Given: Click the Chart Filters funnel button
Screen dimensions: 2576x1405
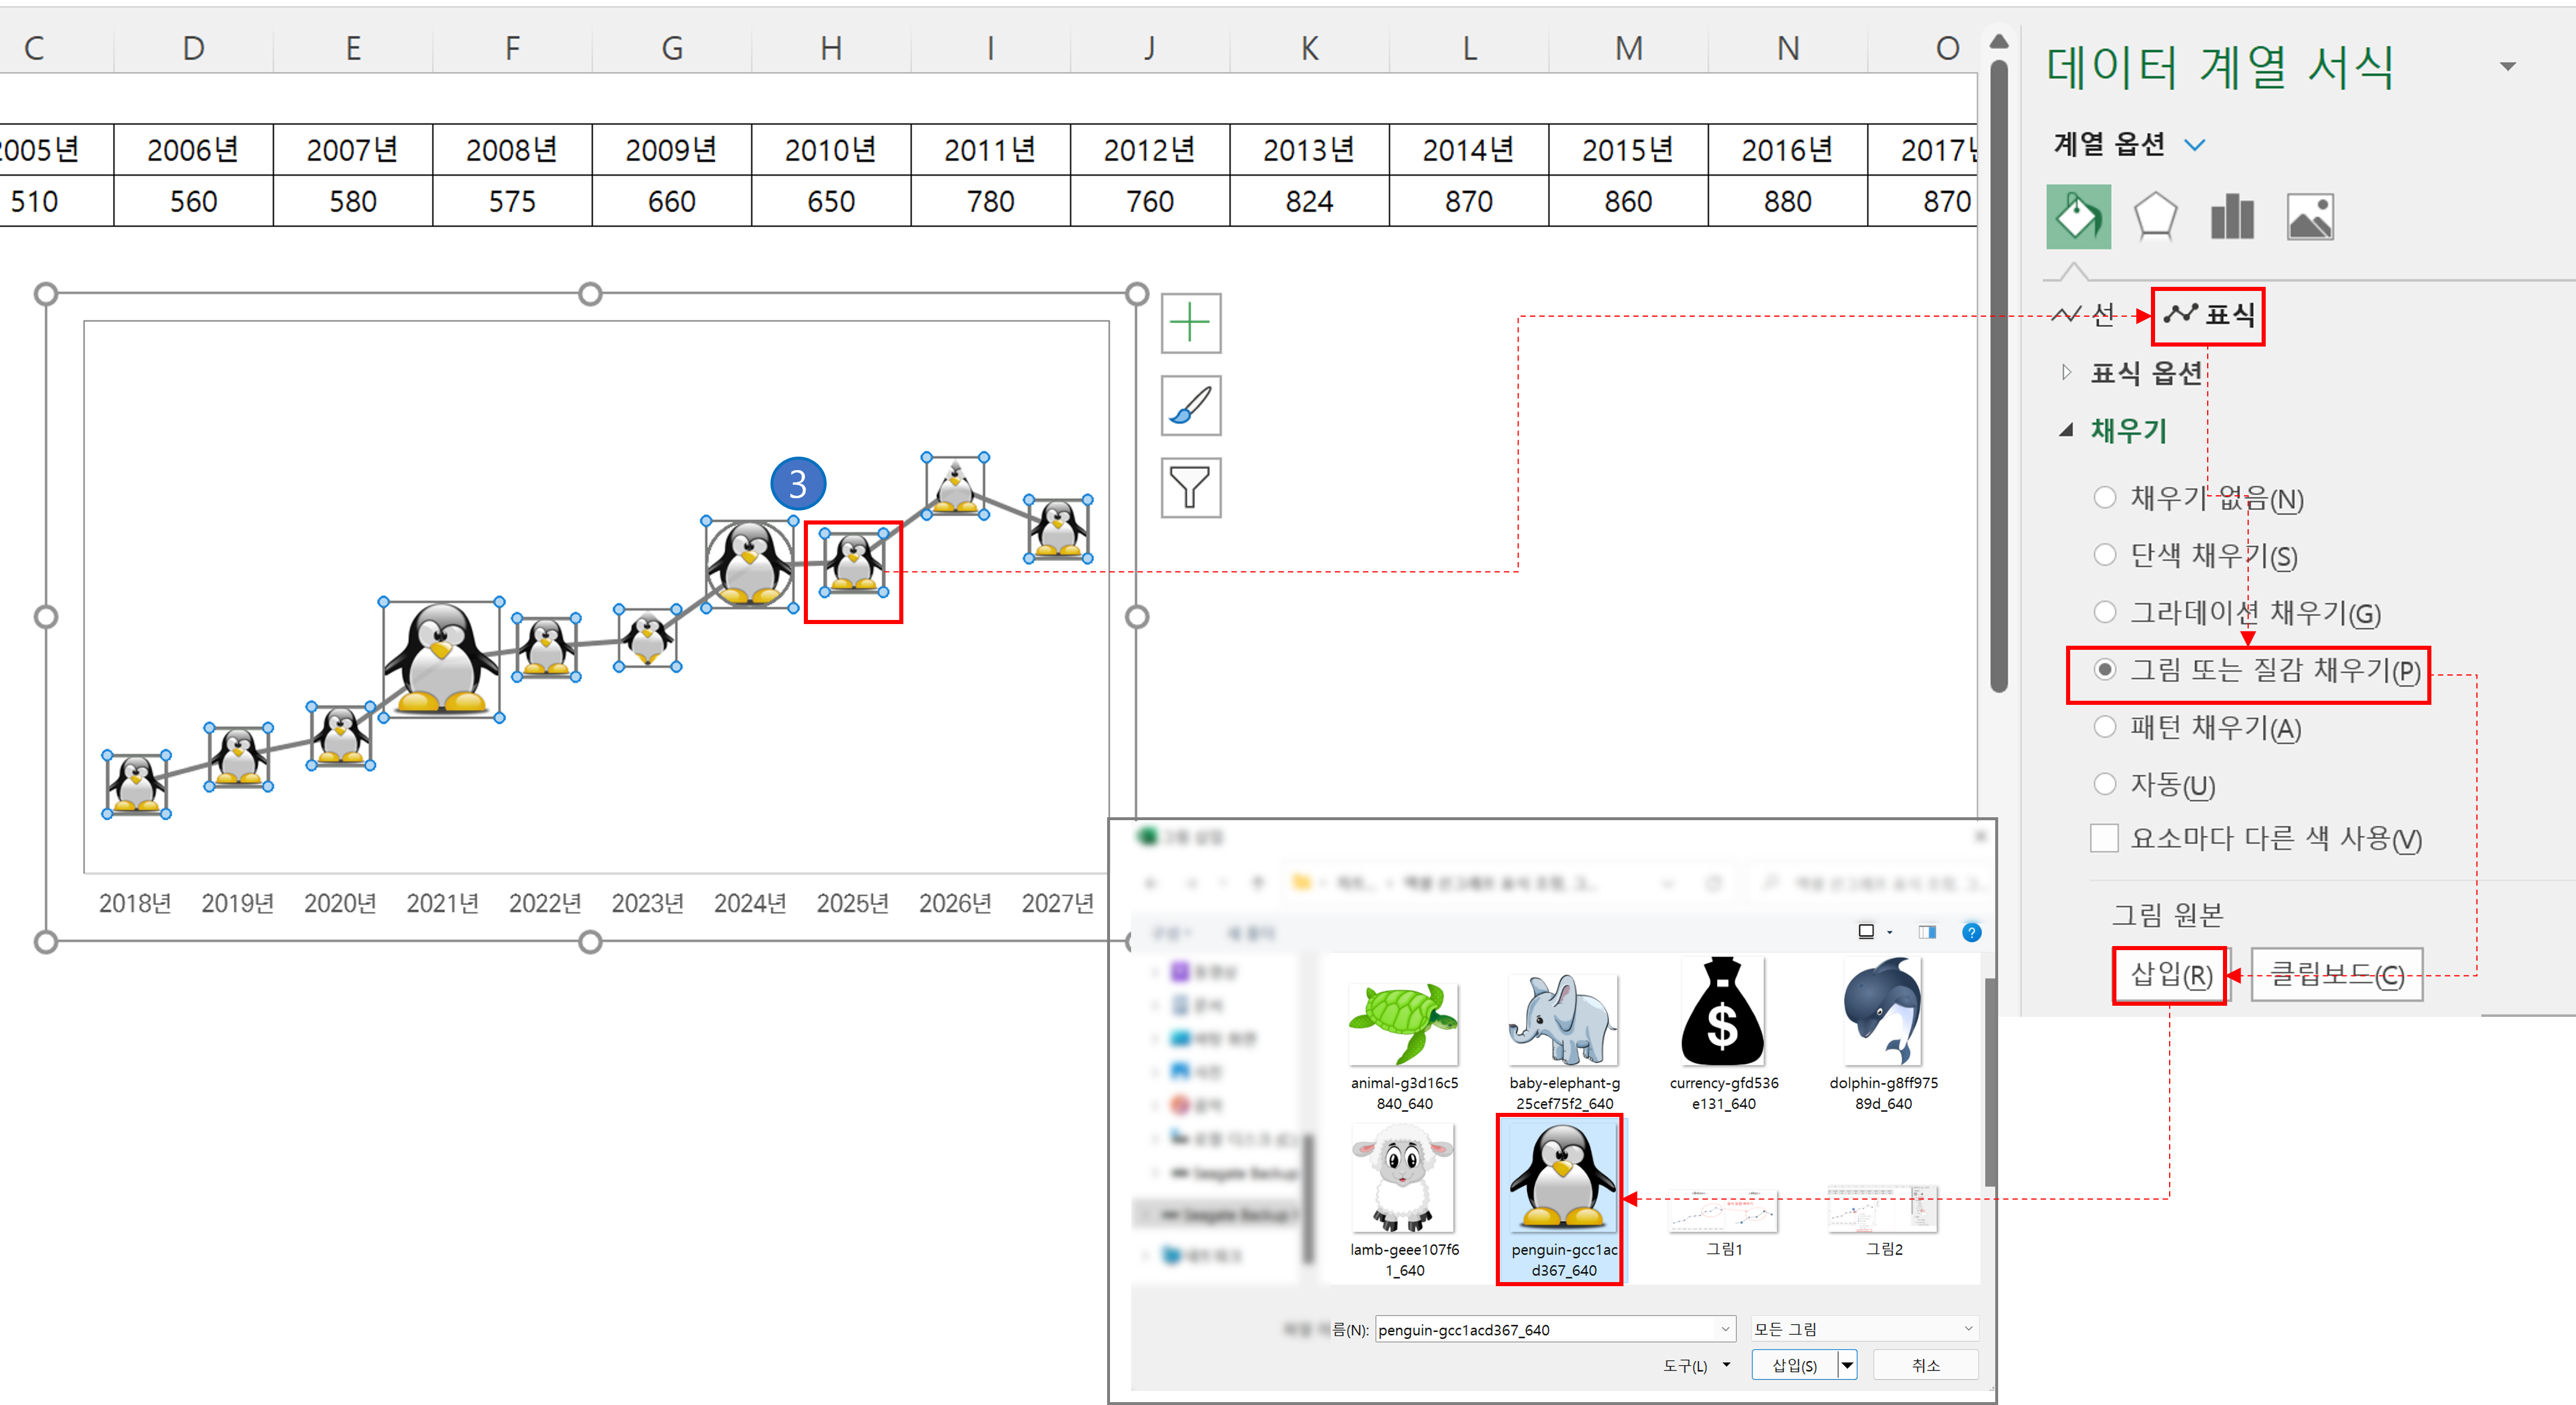Looking at the screenshot, I should click(x=1190, y=488).
